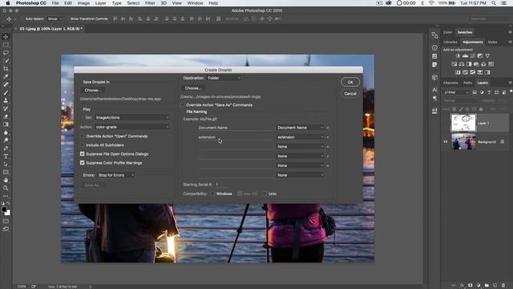Click OK in Create Droplet dialog
Viewport: 513px width, 289px height.
pyautogui.click(x=350, y=82)
